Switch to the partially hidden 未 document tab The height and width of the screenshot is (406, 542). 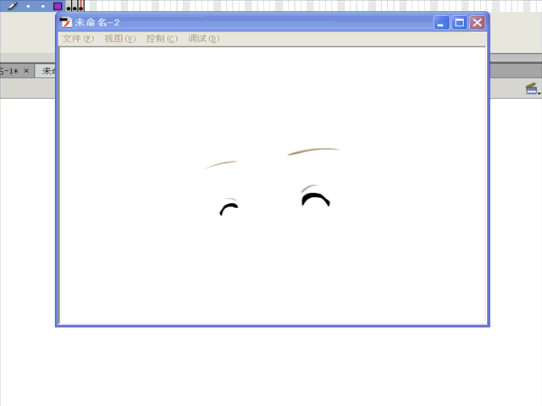pos(47,71)
